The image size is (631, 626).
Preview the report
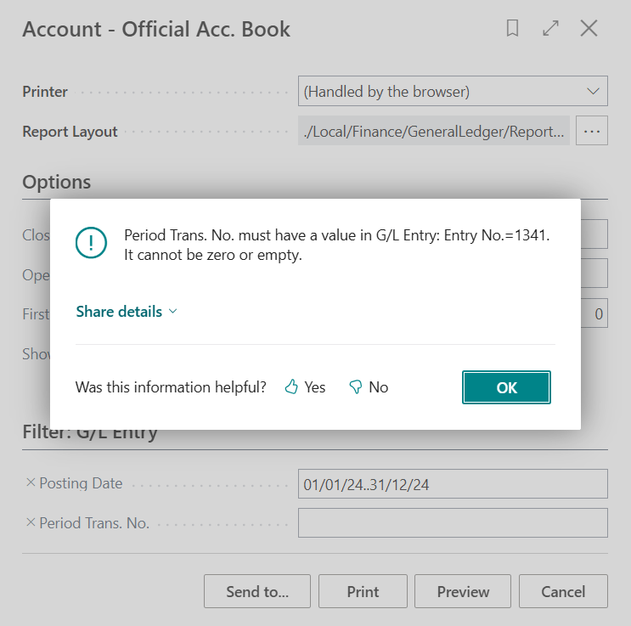point(463,591)
